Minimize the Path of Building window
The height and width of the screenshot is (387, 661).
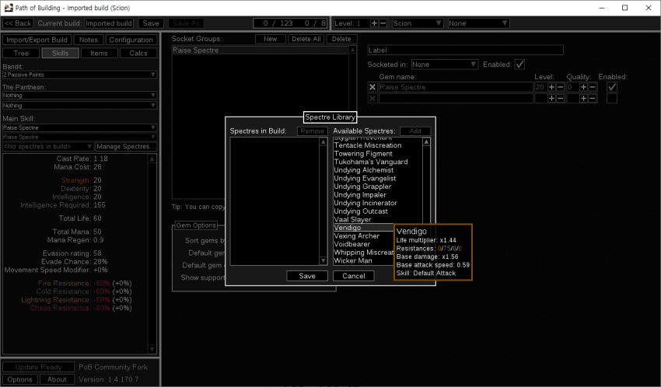point(602,8)
